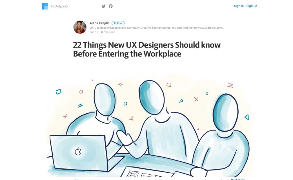Open the Next story link at bottom

tap(238, 179)
